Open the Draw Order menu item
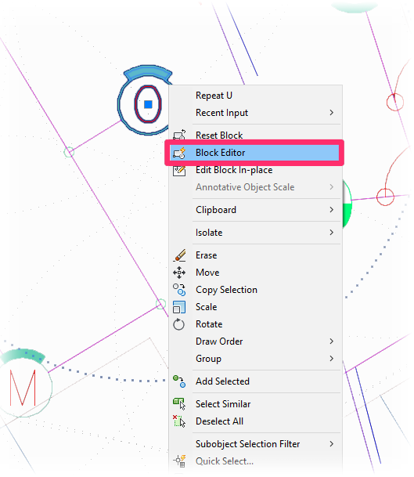The height and width of the screenshot is (477, 414). (254, 341)
